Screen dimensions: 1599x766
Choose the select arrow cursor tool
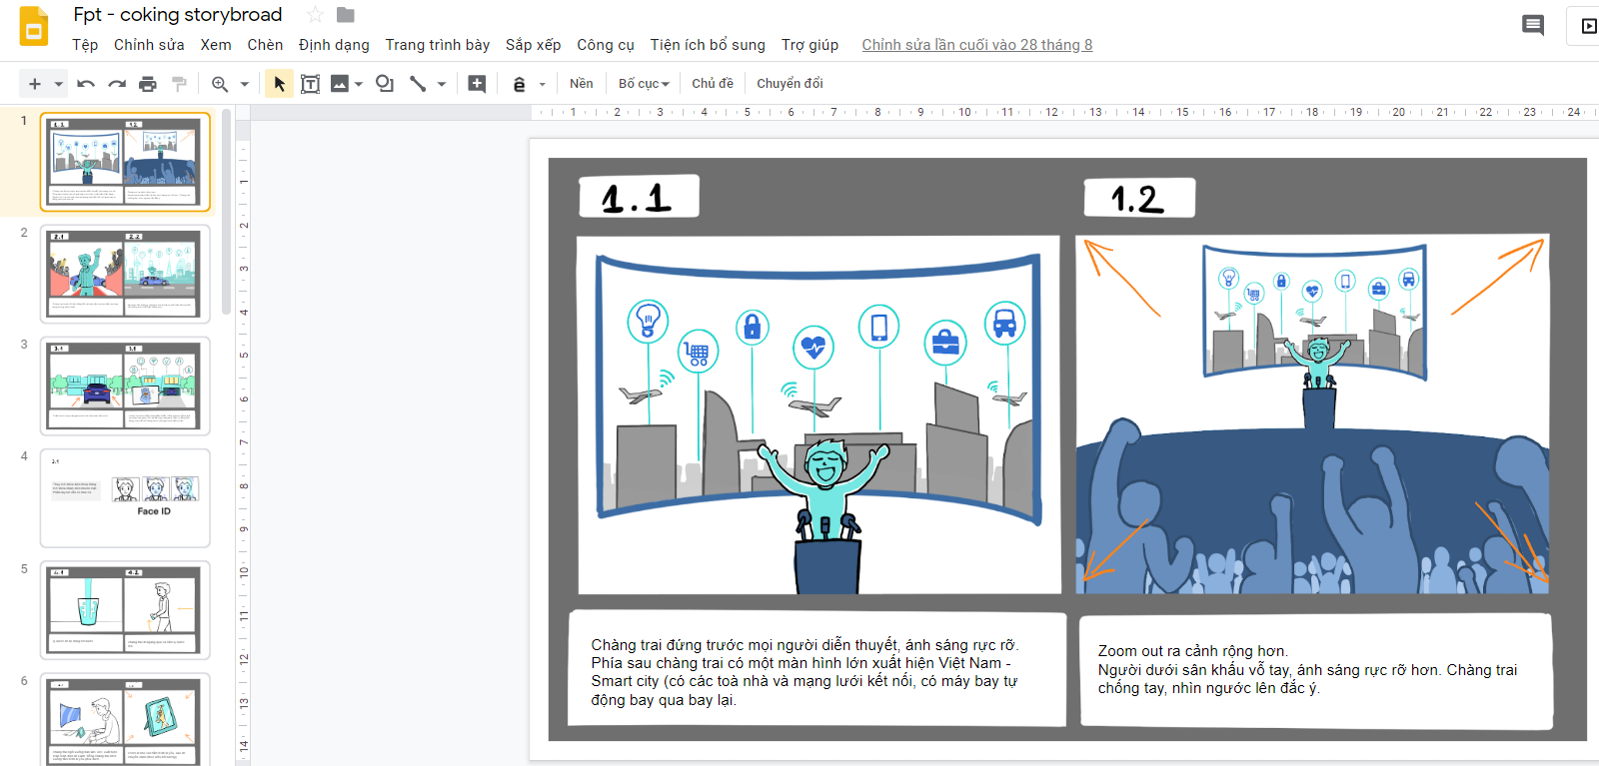pos(280,84)
